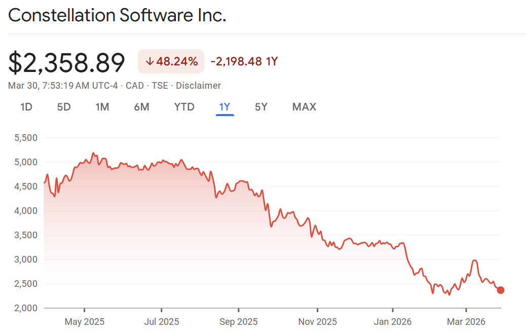Click the $2,358.89 price value

point(66,63)
